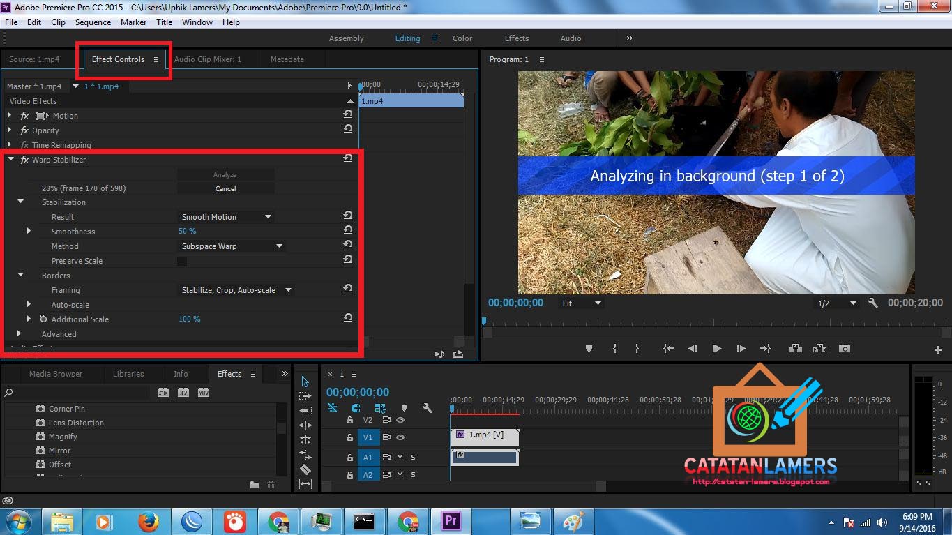
Task: Toggle the A1 track lock
Action: [x=350, y=458]
